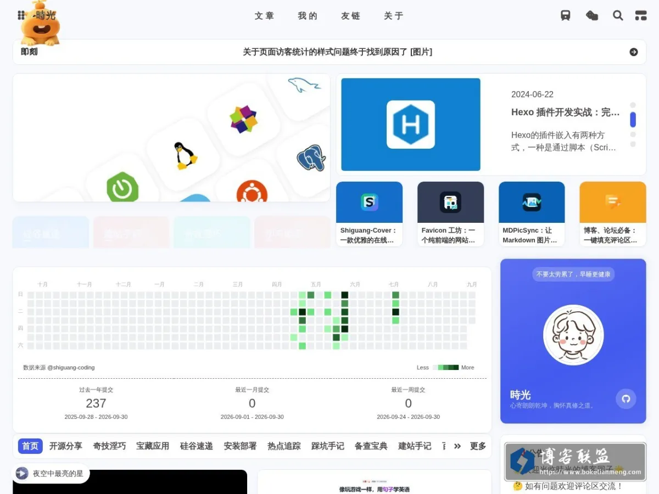Click the 237 yearly commit count
Viewport: 659px width, 494px height.
(x=96, y=403)
